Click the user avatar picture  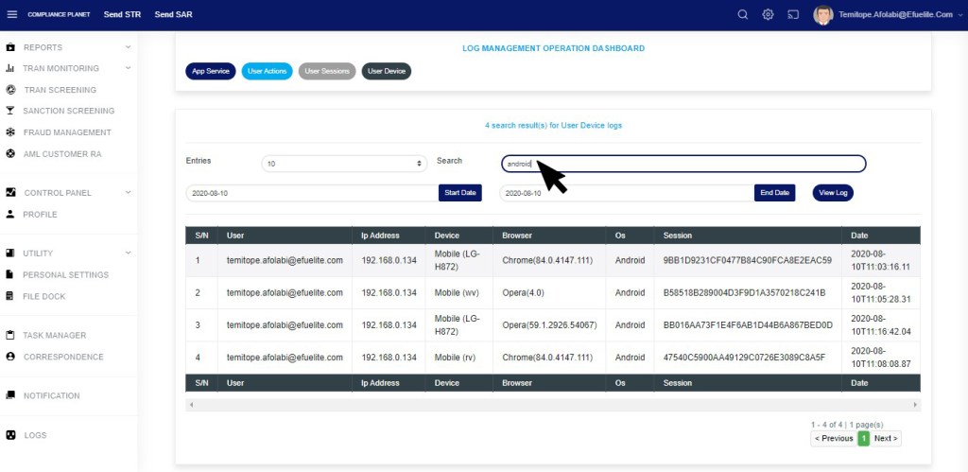(822, 15)
